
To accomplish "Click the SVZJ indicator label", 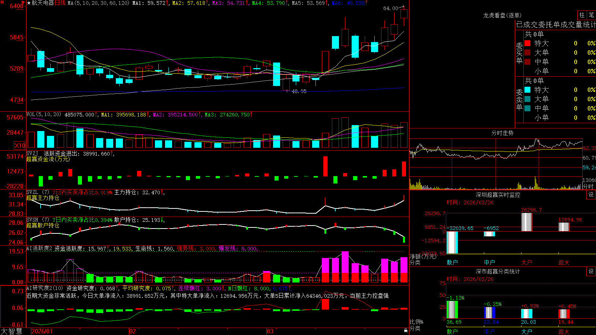I will point(32,153).
